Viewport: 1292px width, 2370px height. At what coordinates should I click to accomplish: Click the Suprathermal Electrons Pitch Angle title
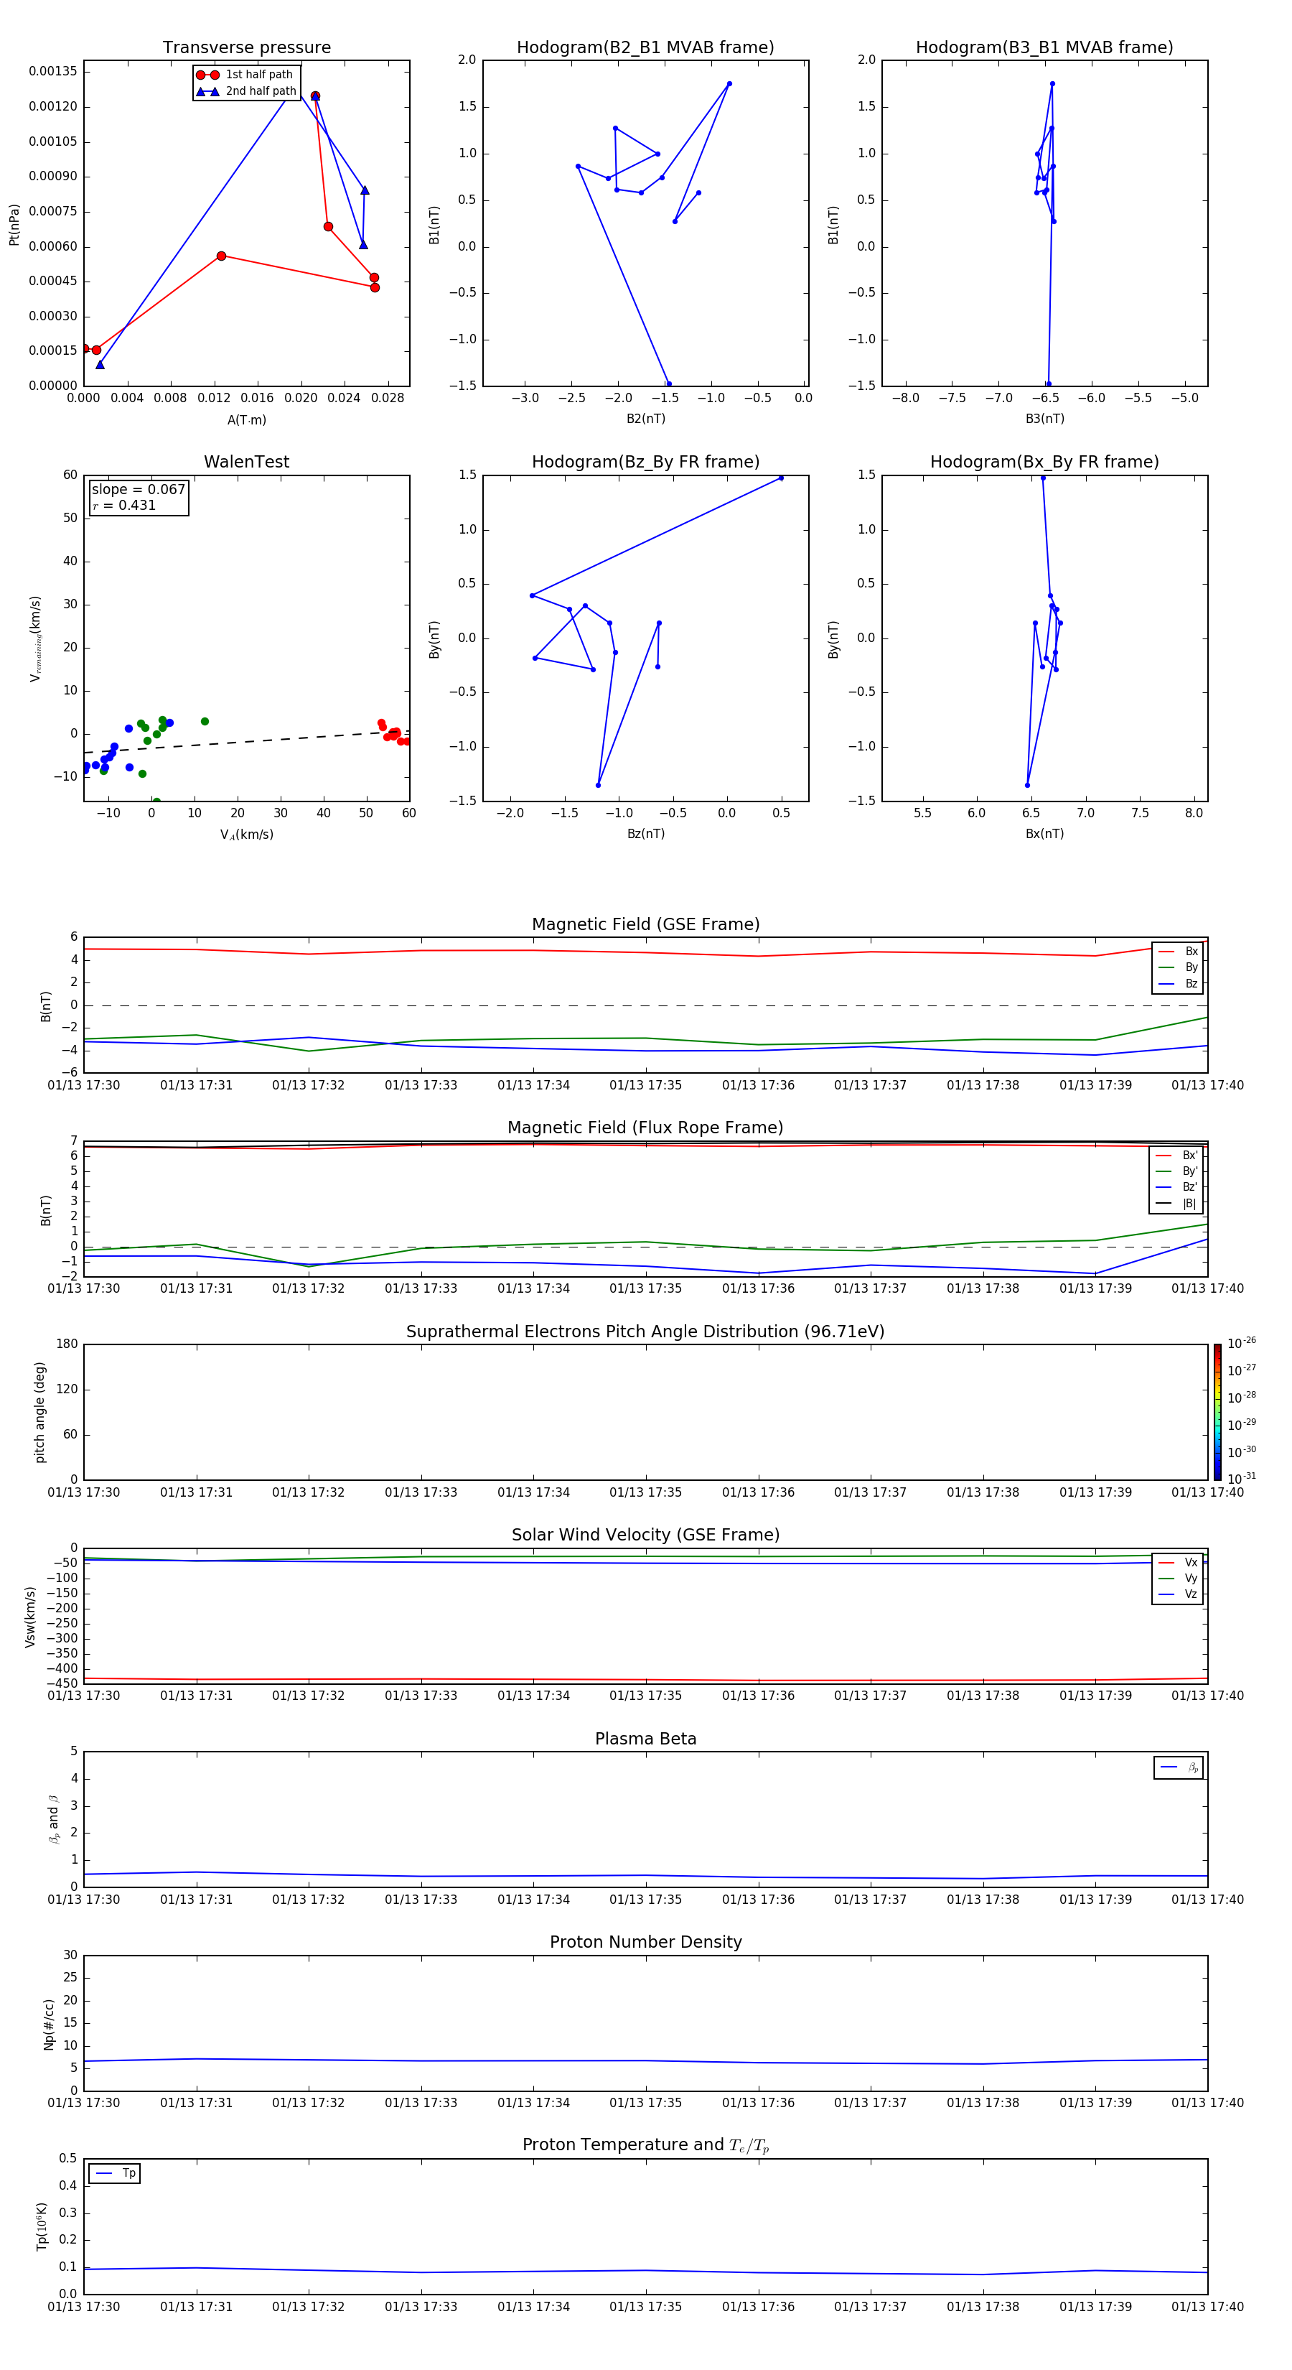pos(645,1332)
